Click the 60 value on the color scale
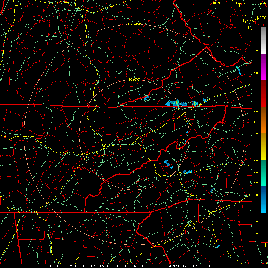268x268 pixels. (x=256, y=86)
